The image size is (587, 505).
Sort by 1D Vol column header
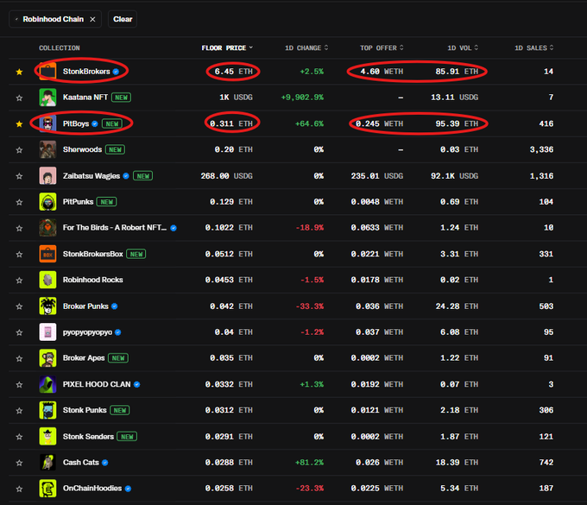(x=463, y=48)
